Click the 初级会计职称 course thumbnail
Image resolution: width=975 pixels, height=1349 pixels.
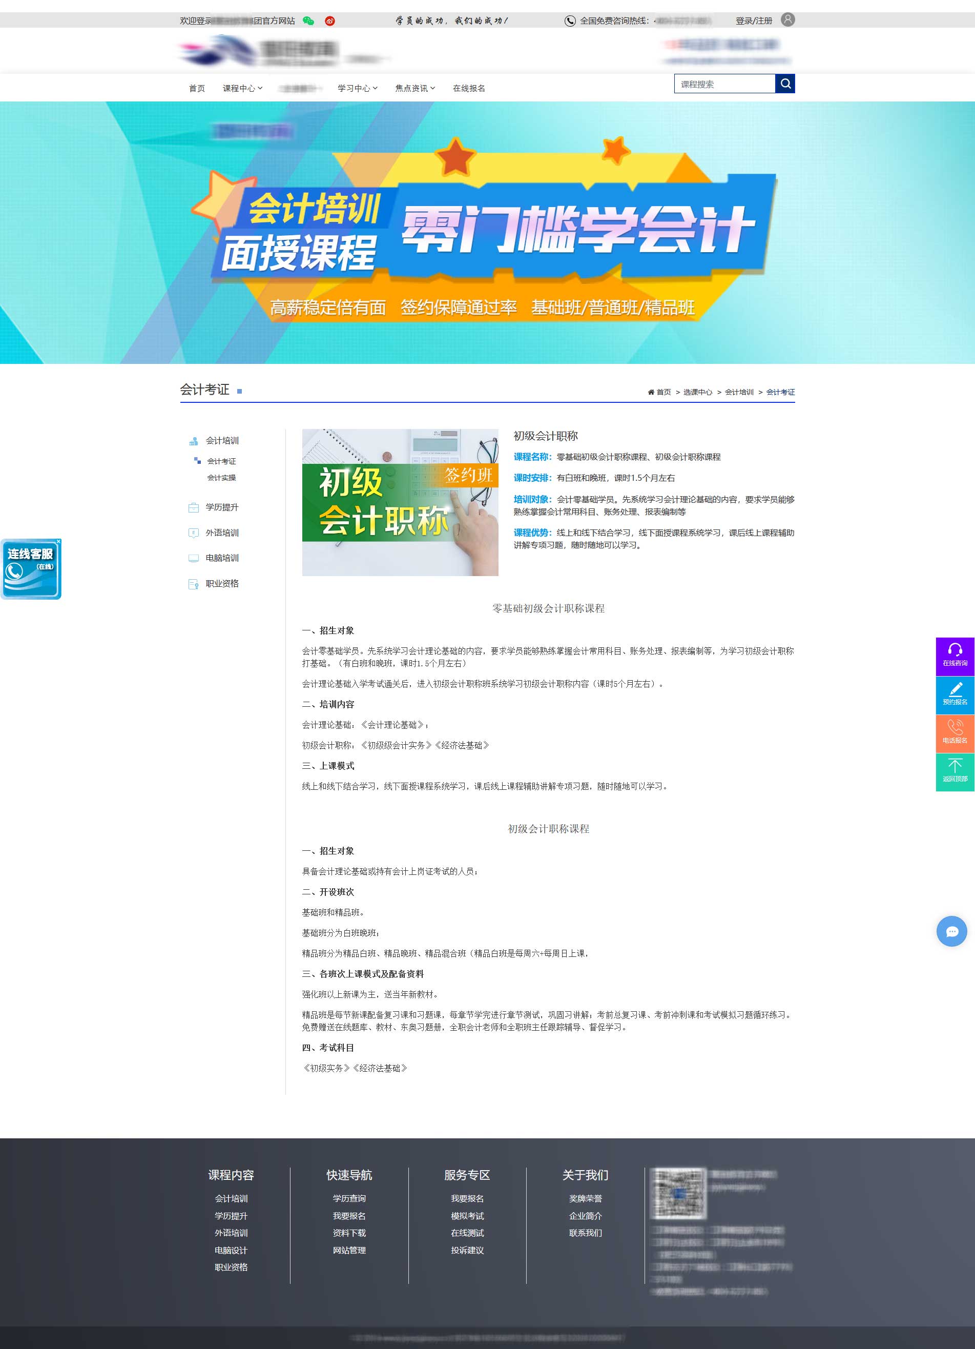[400, 502]
